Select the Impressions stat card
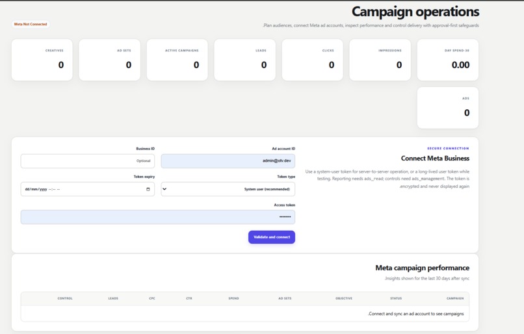524x334 pixels. [x=380, y=60]
